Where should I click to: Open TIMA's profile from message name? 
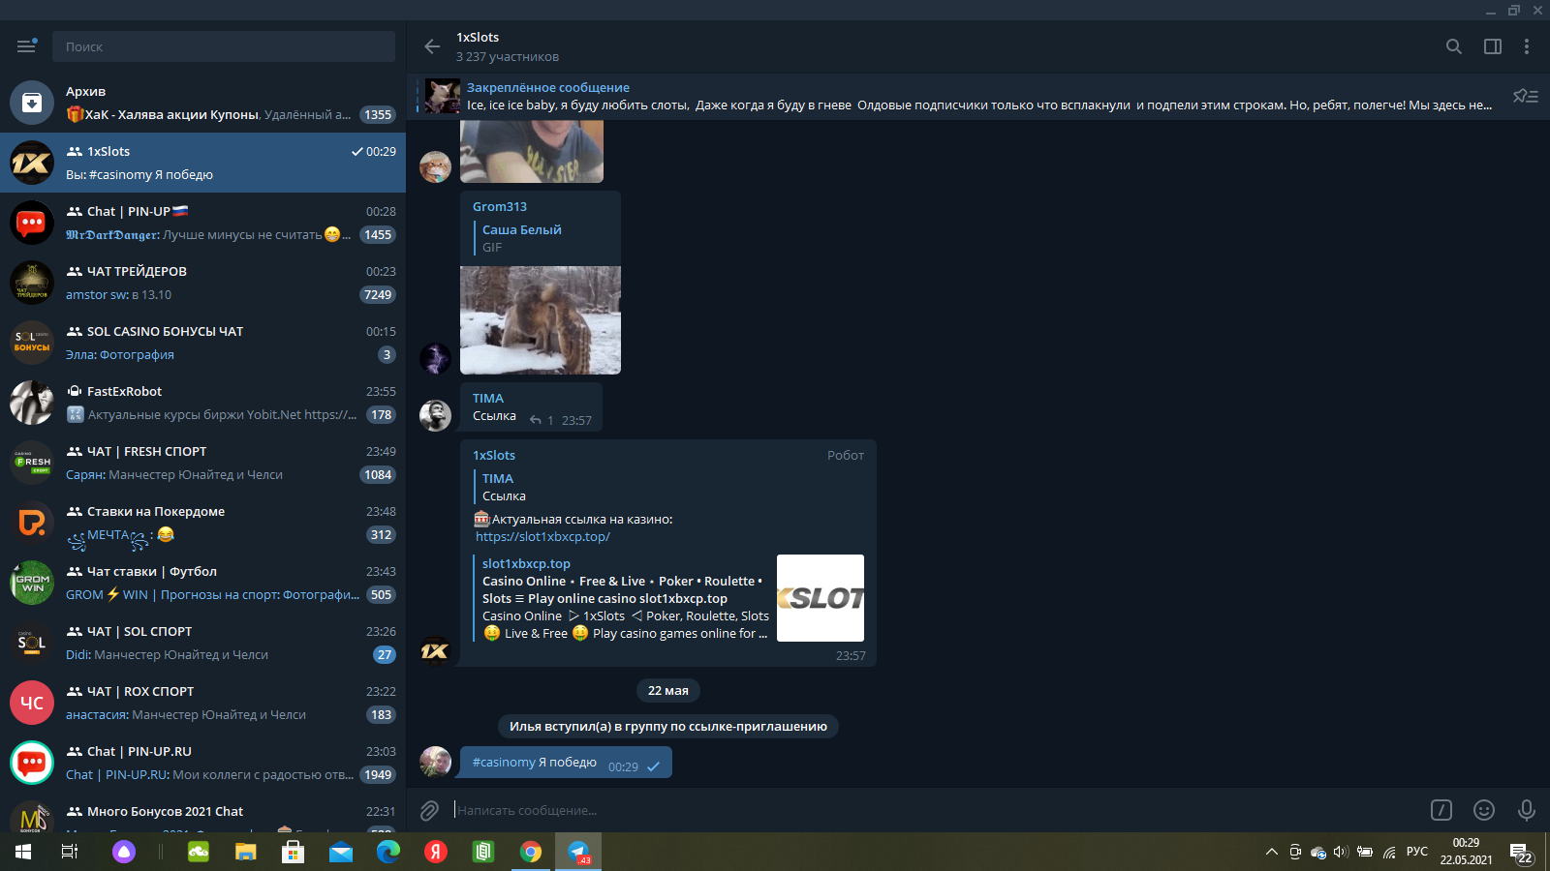point(488,398)
